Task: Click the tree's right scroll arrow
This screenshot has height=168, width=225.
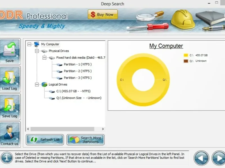Action: tap(103, 129)
